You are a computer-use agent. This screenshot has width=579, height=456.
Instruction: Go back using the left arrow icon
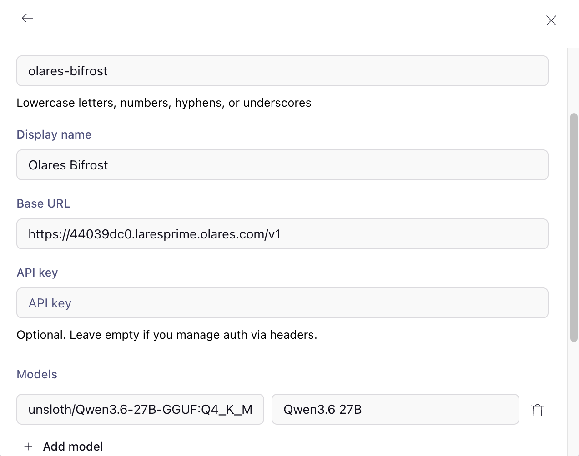coord(27,18)
